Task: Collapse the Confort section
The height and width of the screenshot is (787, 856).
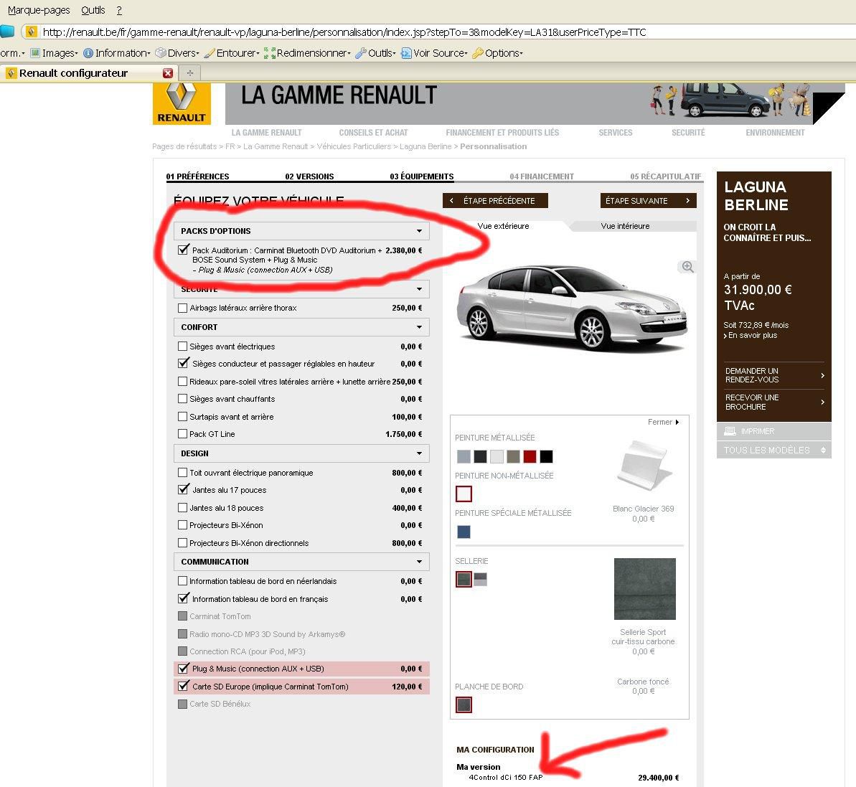Action: [x=301, y=327]
